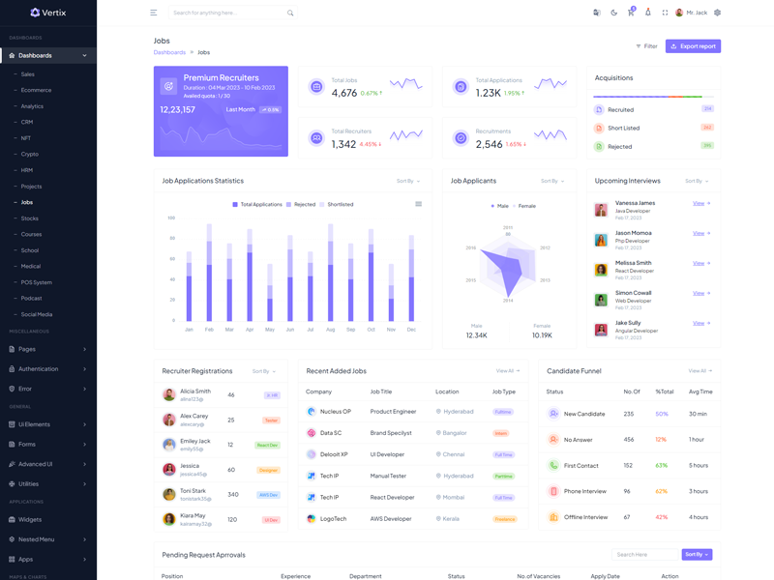
Task: Click the Acquisitions multicolor progress bar
Action: pyautogui.click(x=653, y=97)
